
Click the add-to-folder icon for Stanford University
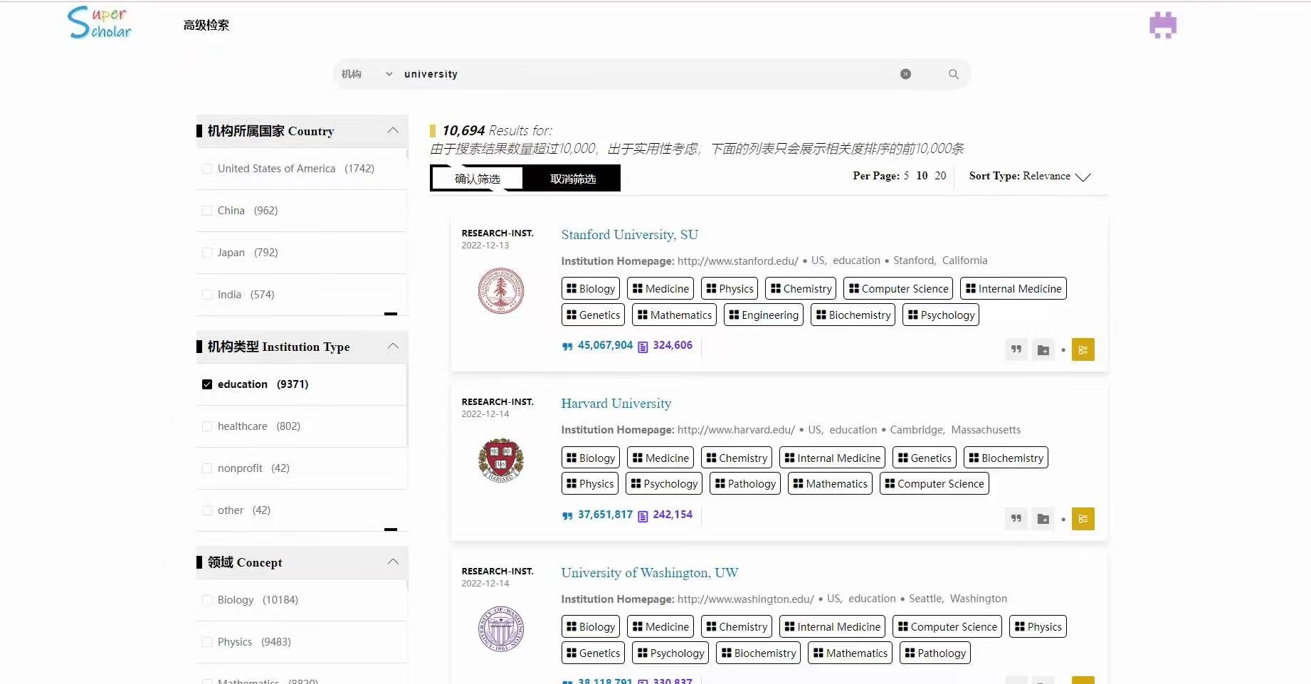[1043, 349]
